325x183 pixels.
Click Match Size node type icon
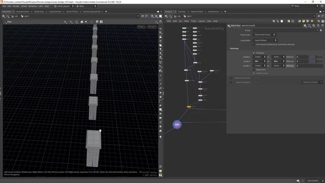229,26
